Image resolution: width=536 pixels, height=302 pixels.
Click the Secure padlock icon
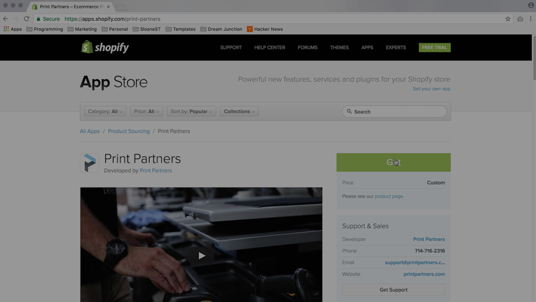tap(38, 19)
